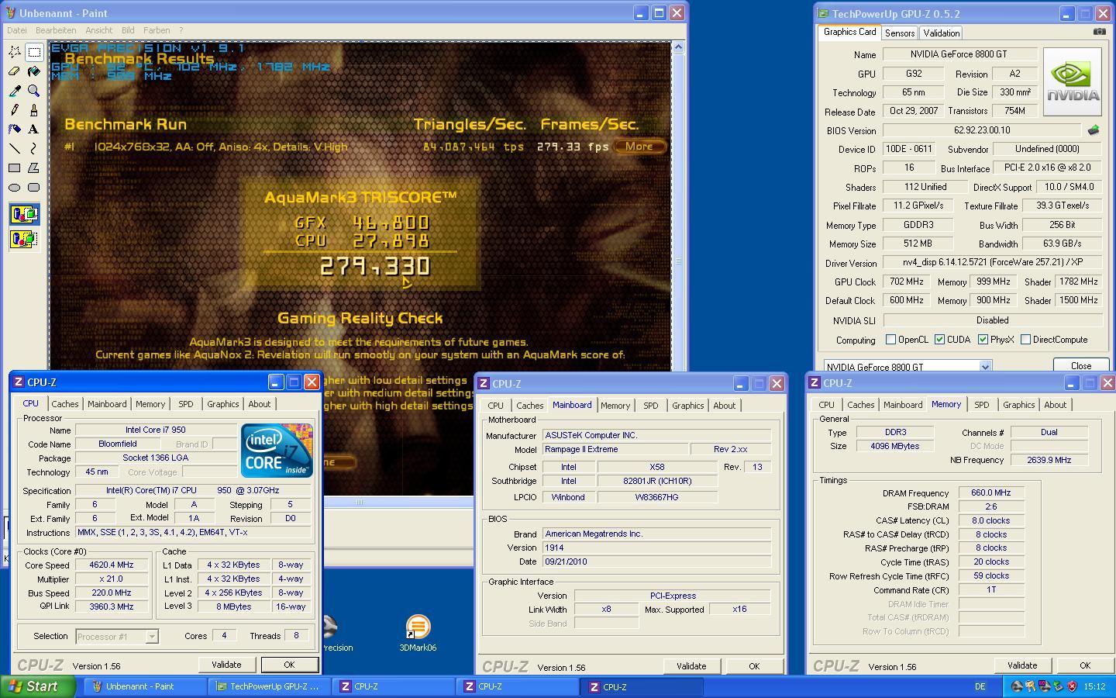
Task: Click OK in the CPU tab CPU-Z window
Action: [289, 665]
